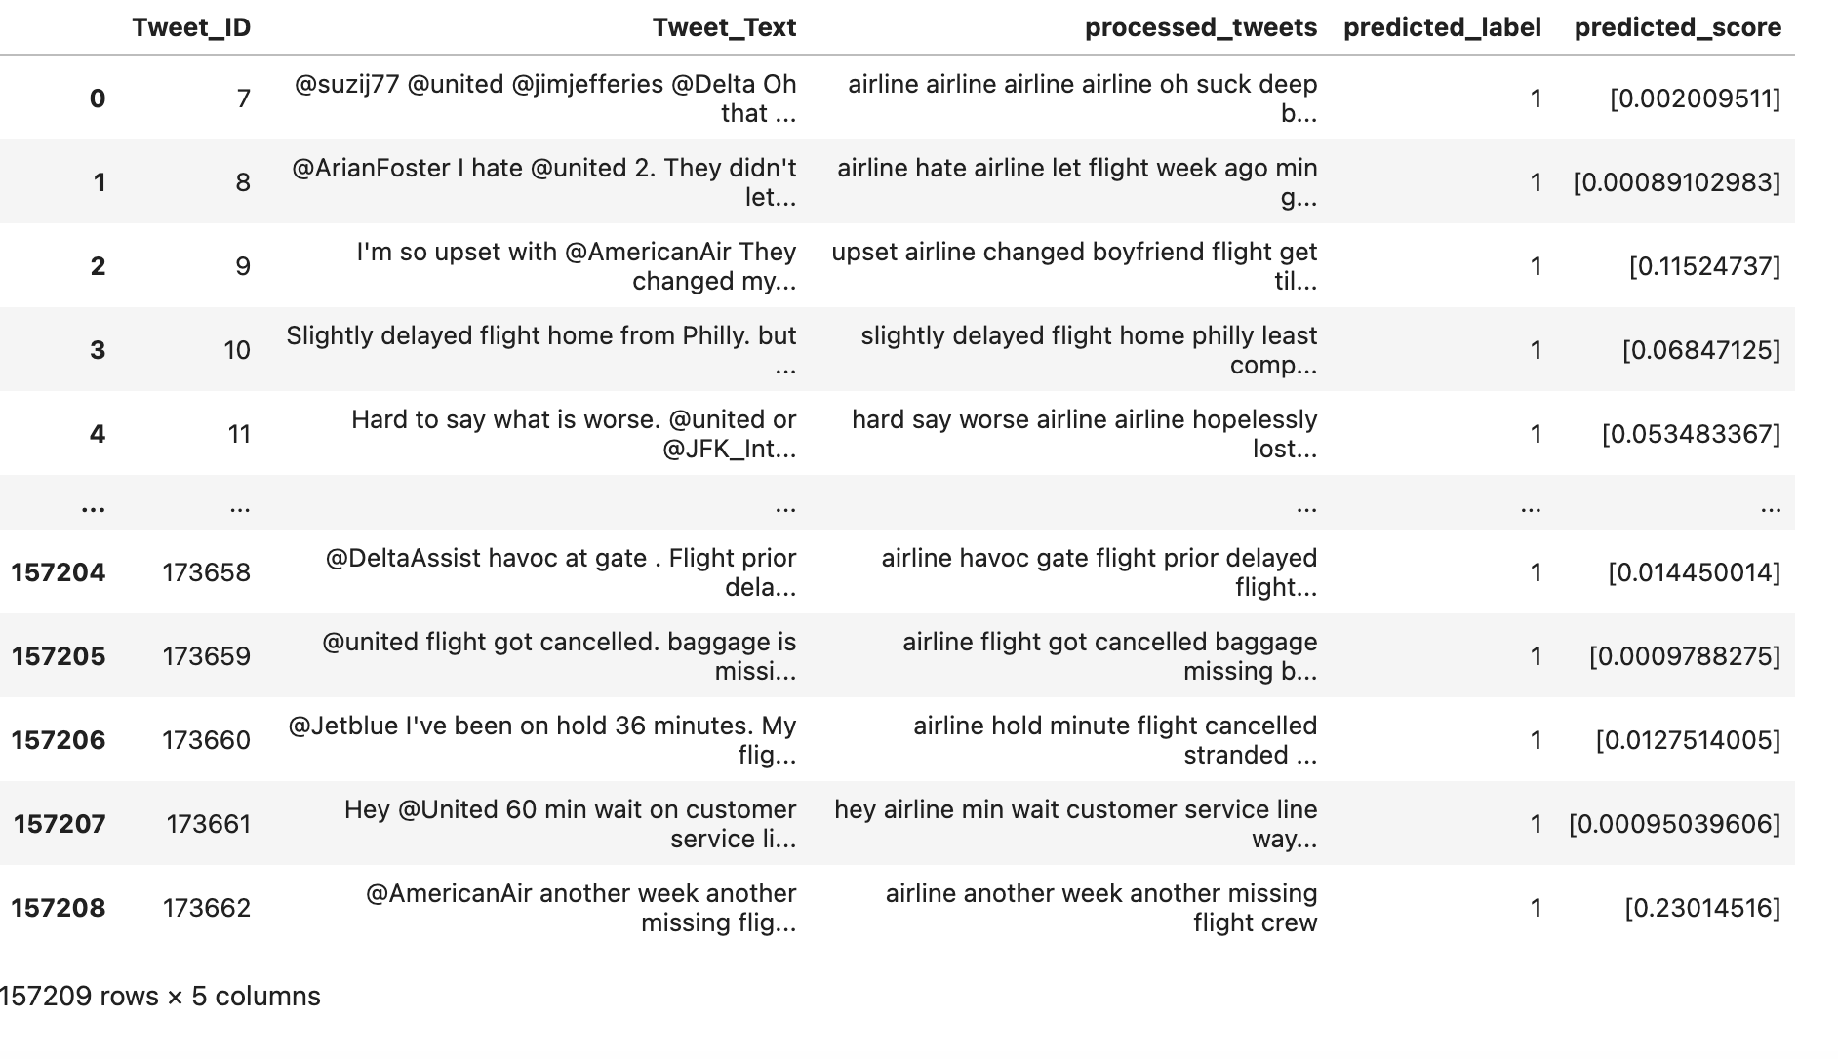Click the tweet text starting 'Hey @United 60 min'
Viewport: 1838px width, 1059px height.
570,824
